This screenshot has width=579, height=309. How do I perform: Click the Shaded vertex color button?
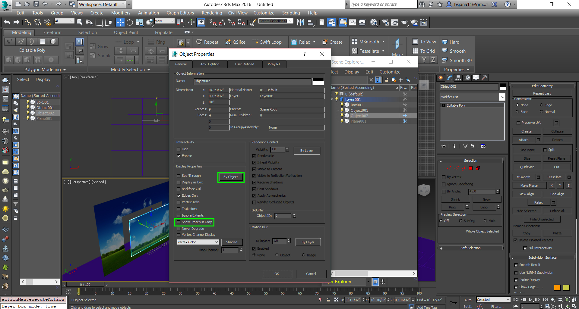coord(232,242)
